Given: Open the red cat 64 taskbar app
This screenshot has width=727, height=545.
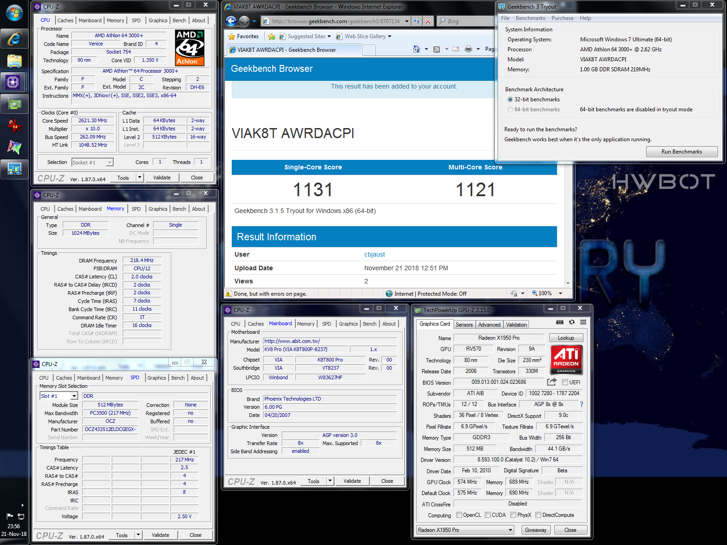Looking at the screenshot, I should point(15,126).
